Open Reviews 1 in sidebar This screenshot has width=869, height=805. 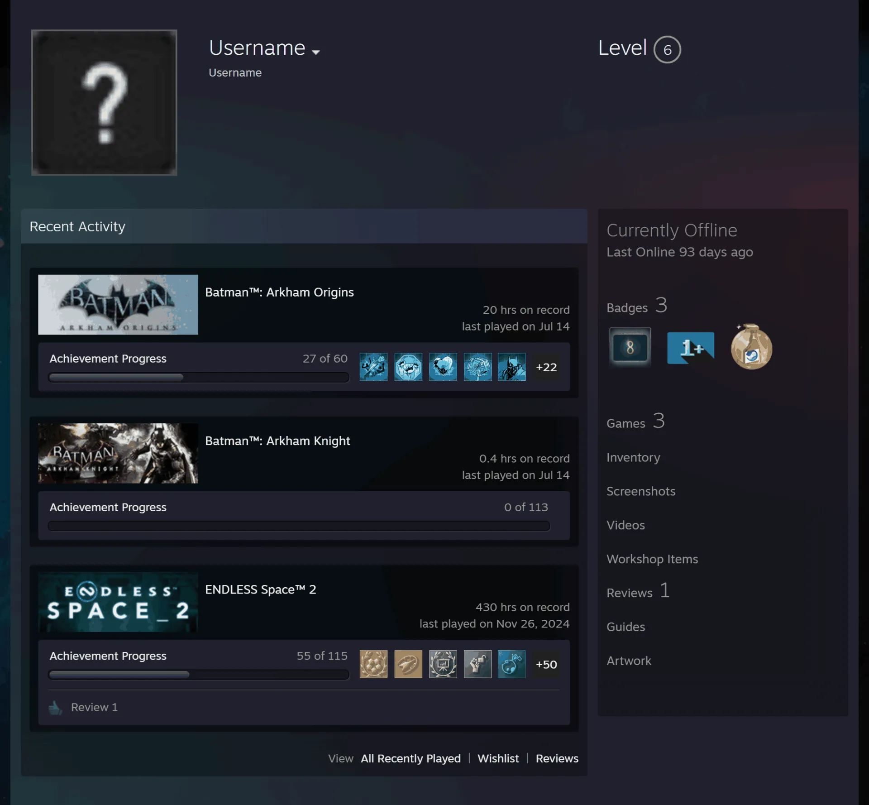click(638, 591)
